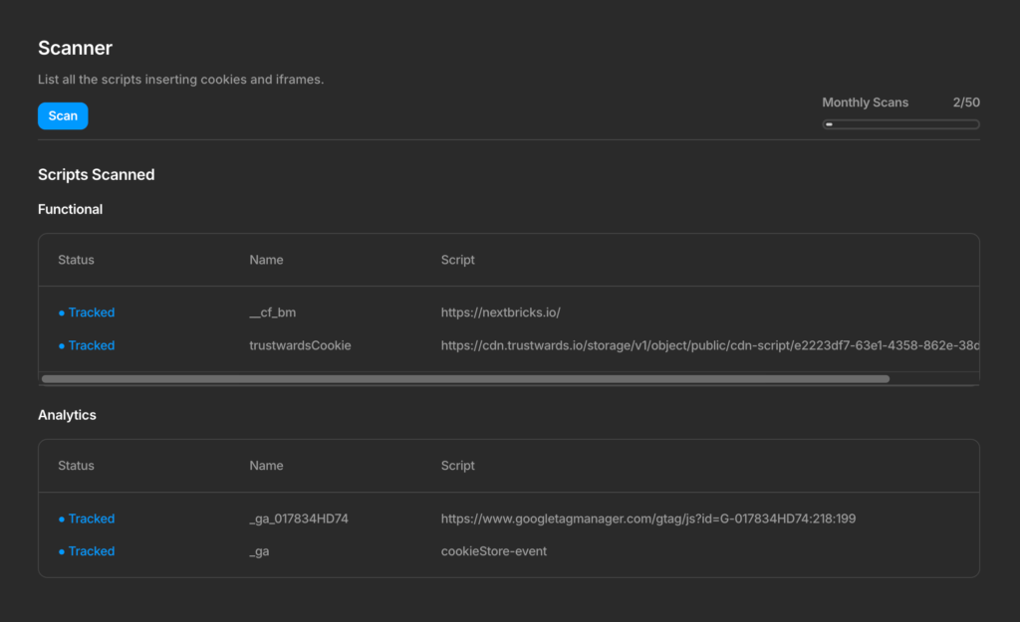1020x622 pixels.
Task: Click Tracked status for _ga_017834HD74
Action: coord(91,518)
